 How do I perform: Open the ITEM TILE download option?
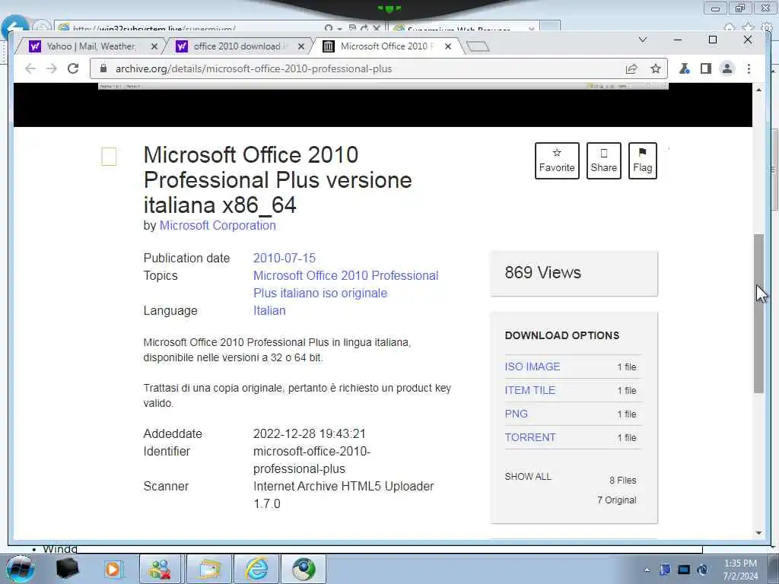click(x=529, y=390)
